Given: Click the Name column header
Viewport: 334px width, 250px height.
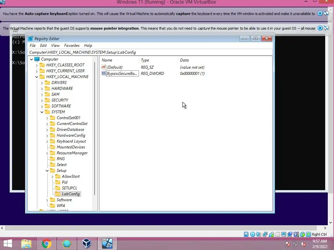Looking at the screenshot, I should coord(120,60).
